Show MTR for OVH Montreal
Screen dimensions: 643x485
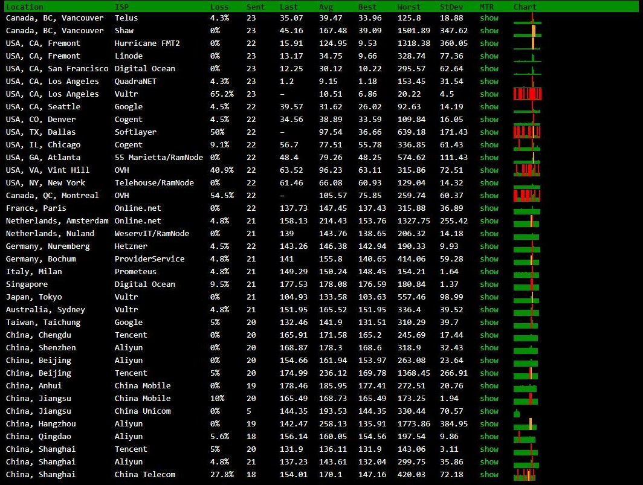pyautogui.click(x=490, y=196)
